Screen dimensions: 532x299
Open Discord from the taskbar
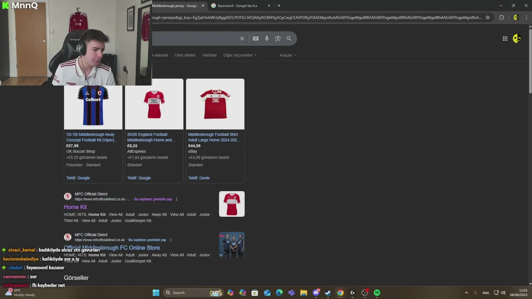[316, 293]
